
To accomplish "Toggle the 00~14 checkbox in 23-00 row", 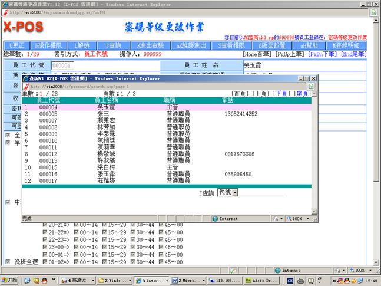I will pos(77,247).
